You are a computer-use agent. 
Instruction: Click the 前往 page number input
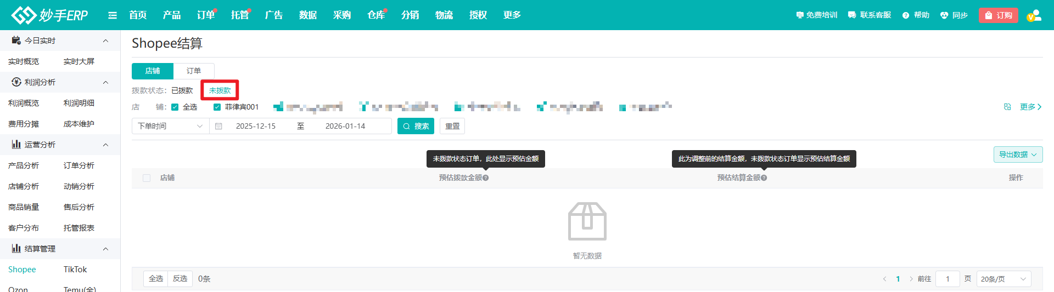(x=948, y=279)
